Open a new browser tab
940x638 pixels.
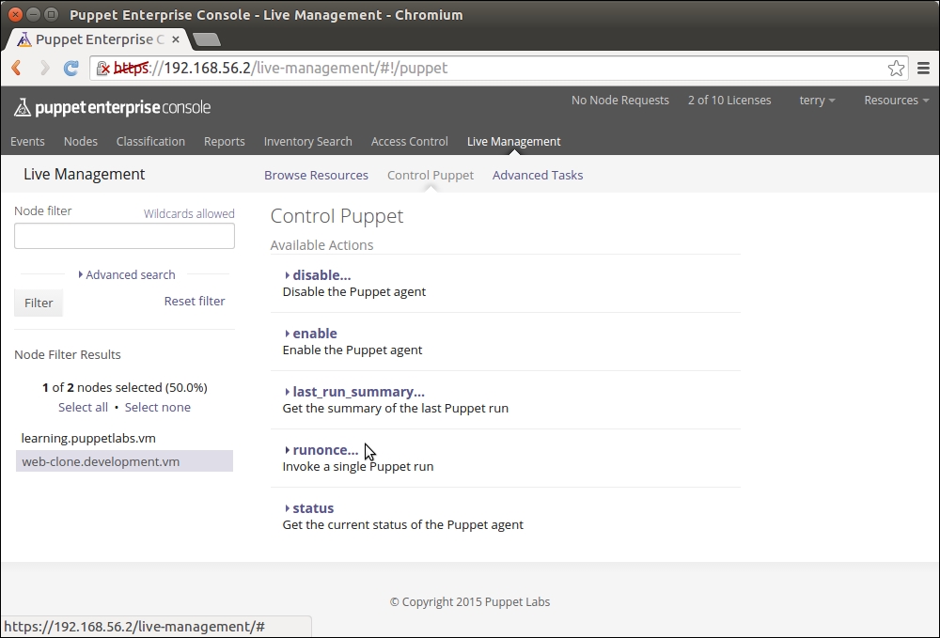pos(206,39)
